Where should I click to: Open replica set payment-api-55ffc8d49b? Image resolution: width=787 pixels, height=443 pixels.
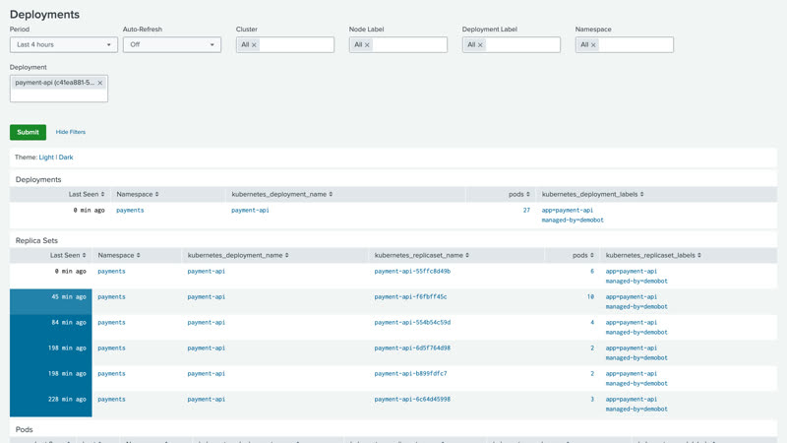tap(412, 272)
